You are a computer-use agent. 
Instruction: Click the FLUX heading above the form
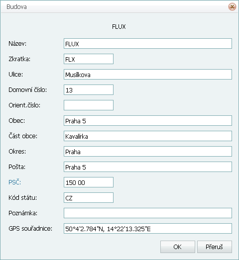119,27
